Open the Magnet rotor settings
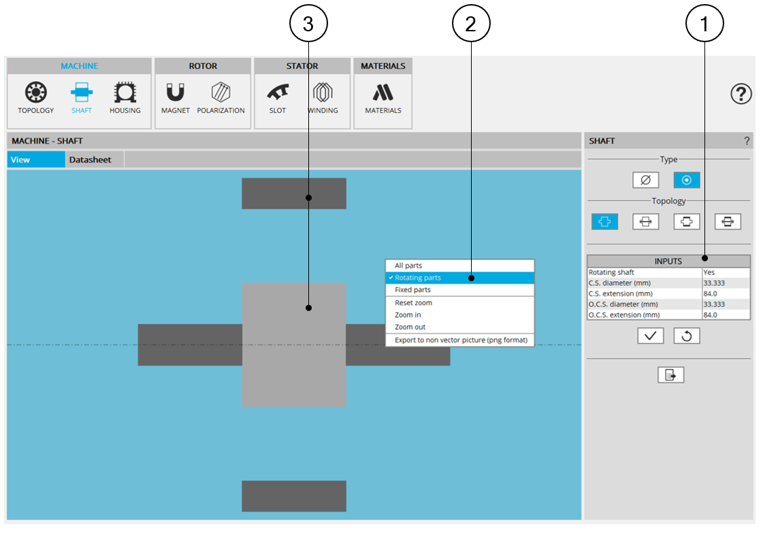763x533 pixels. click(x=175, y=93)
